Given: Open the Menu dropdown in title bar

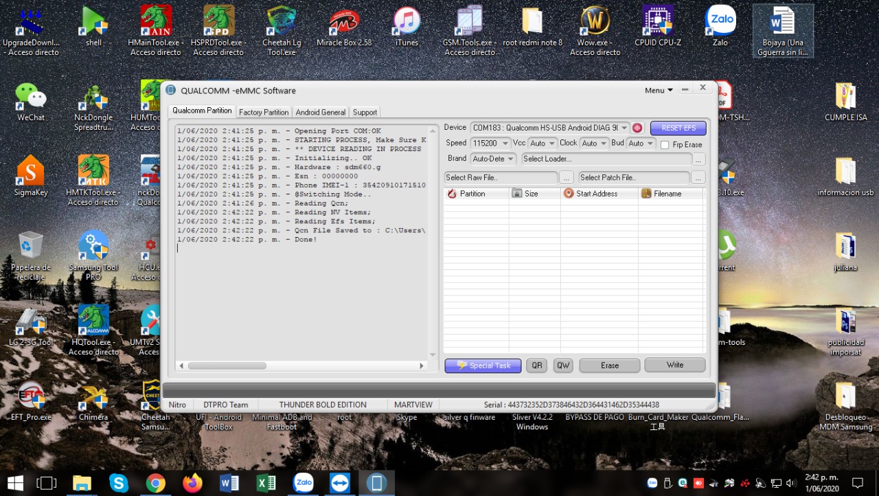Looking at the screenshot, I should pos(659,90).
